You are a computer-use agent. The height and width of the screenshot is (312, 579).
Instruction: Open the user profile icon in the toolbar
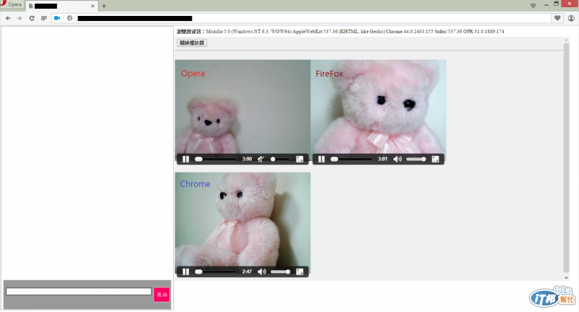(x=571, y=18)
